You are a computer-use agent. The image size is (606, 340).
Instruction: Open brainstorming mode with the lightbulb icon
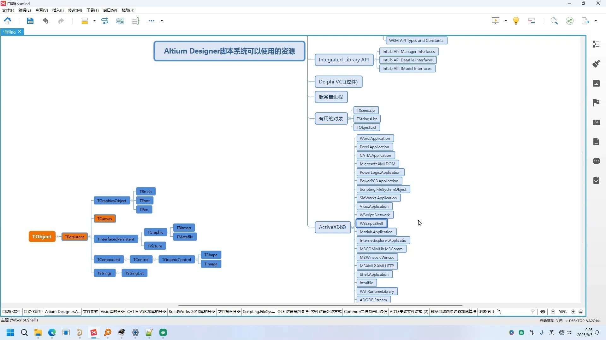[x=516, y=21]
